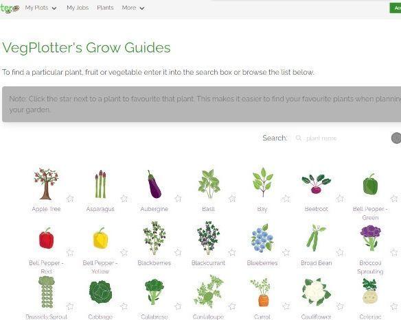Open the Blueberries plant icon

[262, 238]
